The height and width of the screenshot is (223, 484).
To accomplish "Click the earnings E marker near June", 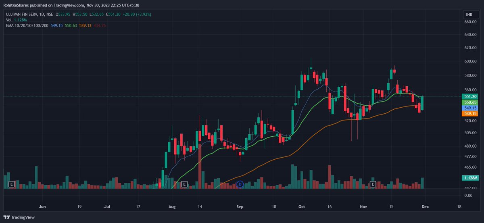I will coord(12,184).
